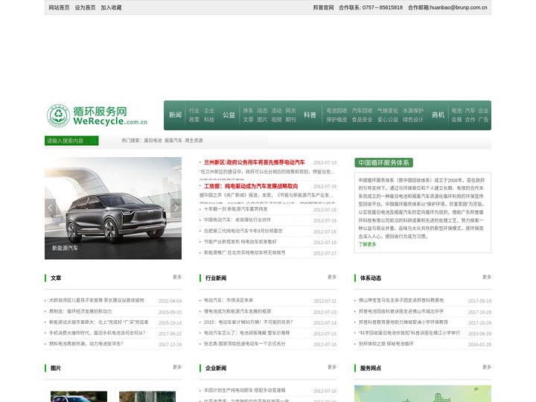This screenshot has width=536, height=402.
Task: Select 政策 under the 新闻 menu
Action: click(194, 119)
